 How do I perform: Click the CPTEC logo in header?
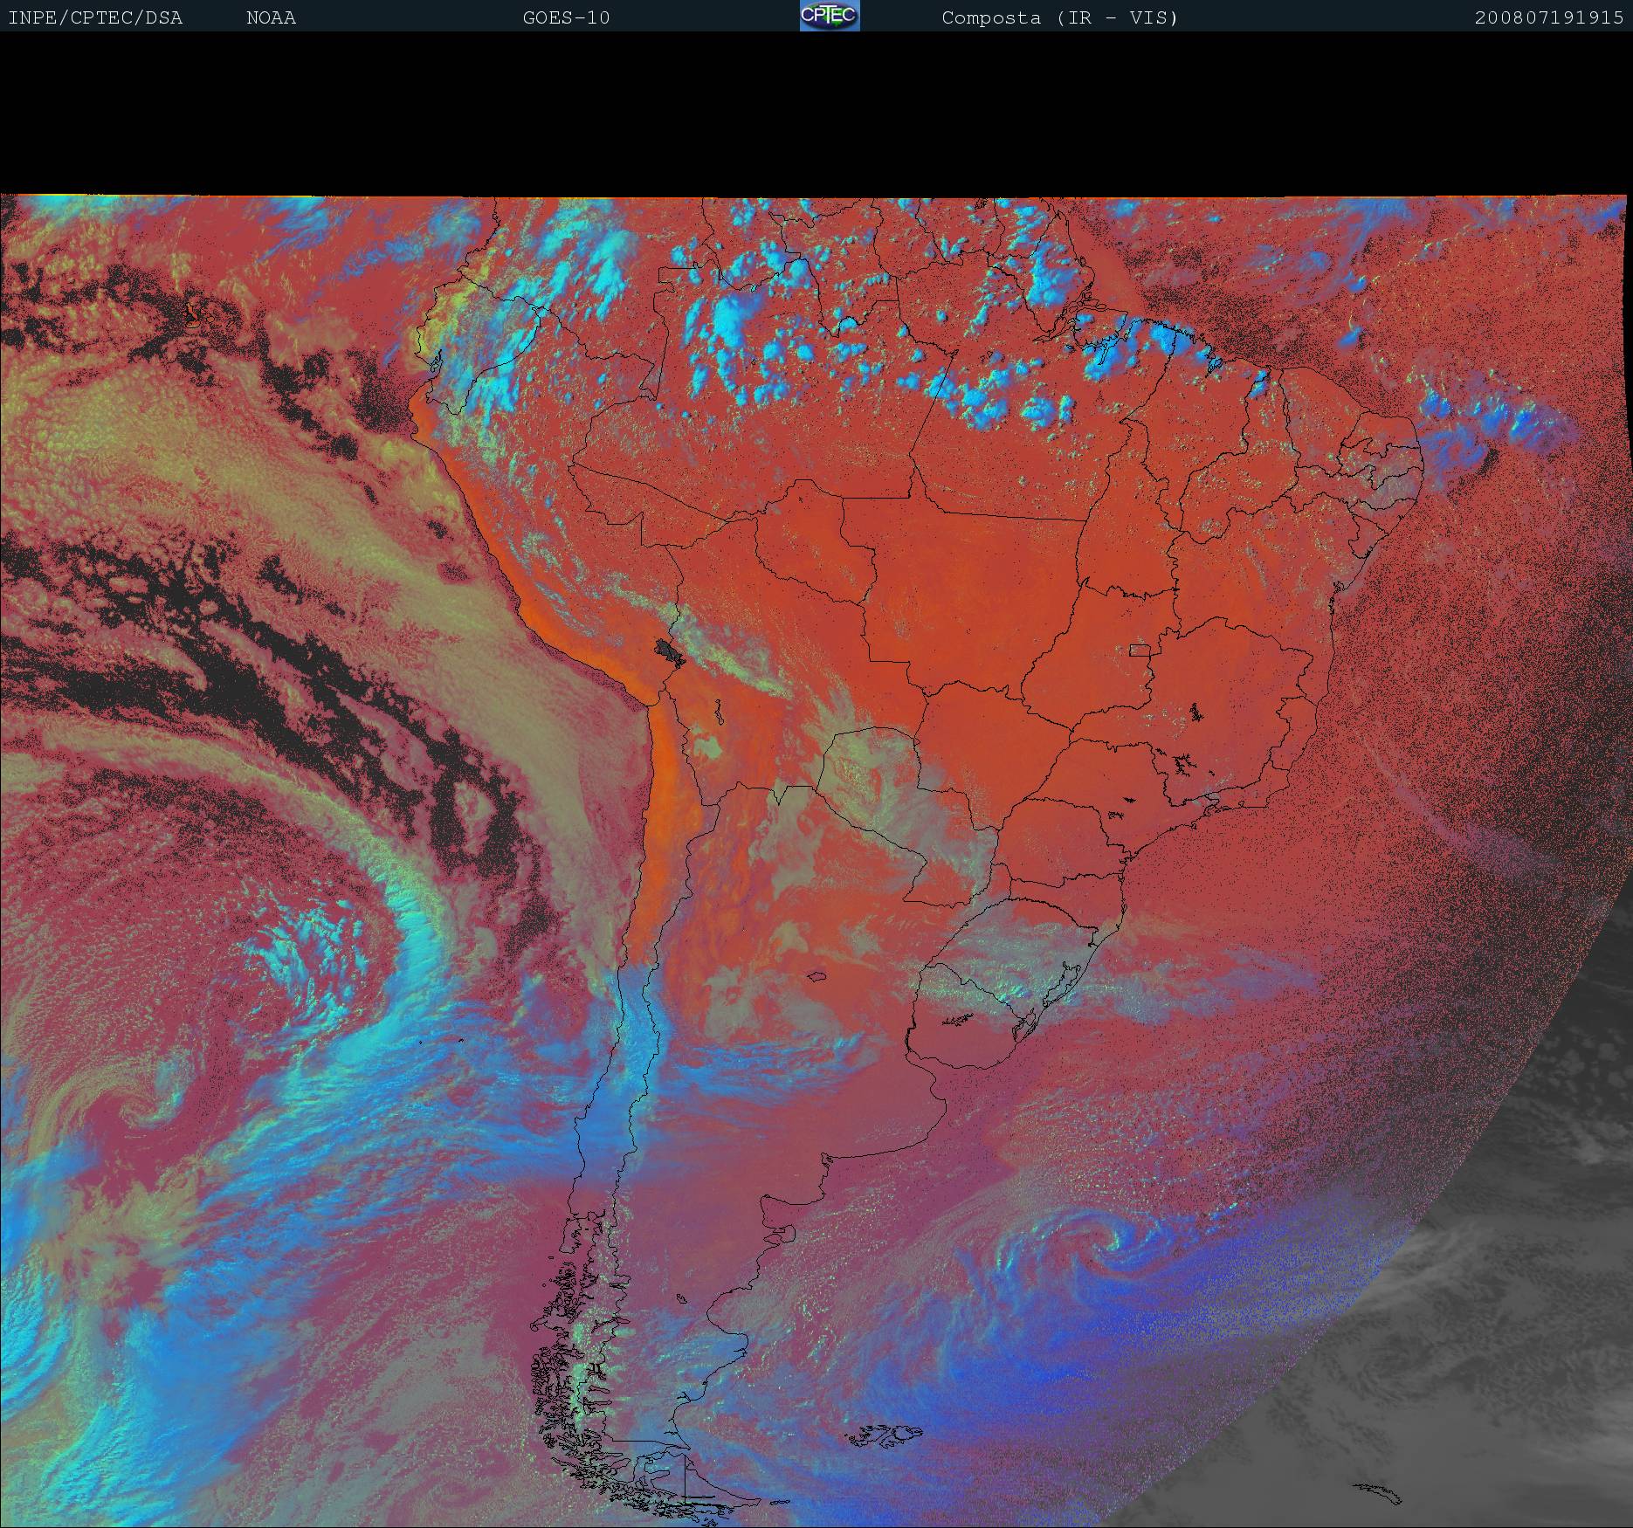pos(830,16)
